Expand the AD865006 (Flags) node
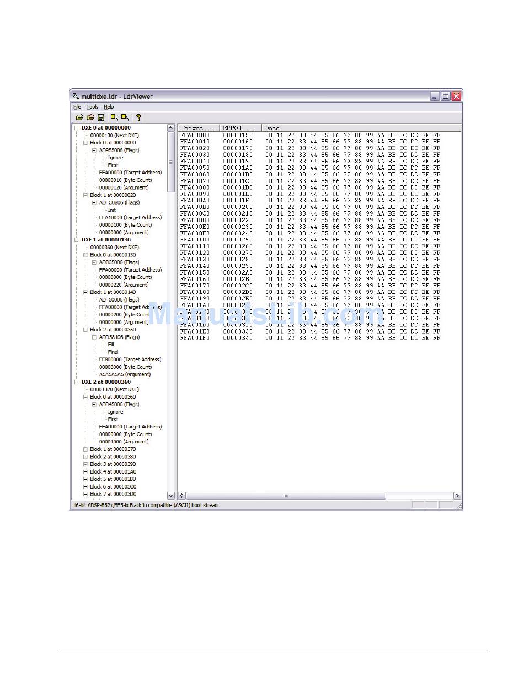 [x=94, y=262]
